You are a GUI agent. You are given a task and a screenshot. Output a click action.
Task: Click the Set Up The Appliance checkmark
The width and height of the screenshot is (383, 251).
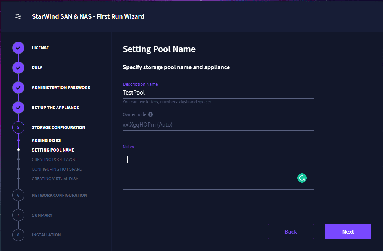point(18,108)
